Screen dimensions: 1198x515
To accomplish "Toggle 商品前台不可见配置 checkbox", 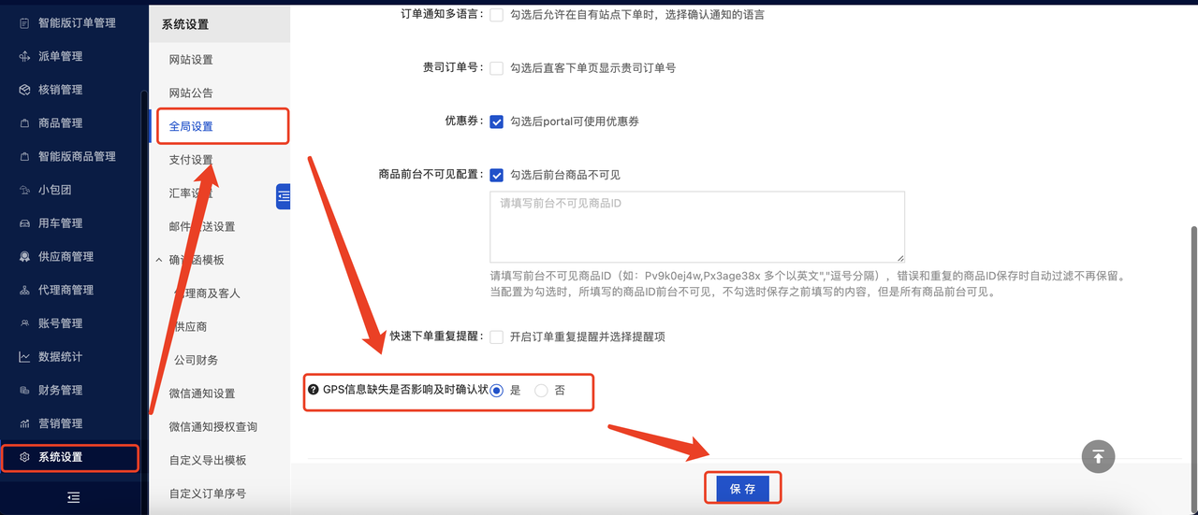I will 496,175.
